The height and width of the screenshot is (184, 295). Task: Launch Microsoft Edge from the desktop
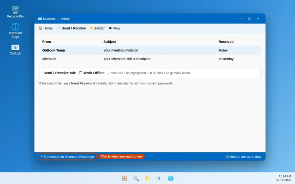15,30
